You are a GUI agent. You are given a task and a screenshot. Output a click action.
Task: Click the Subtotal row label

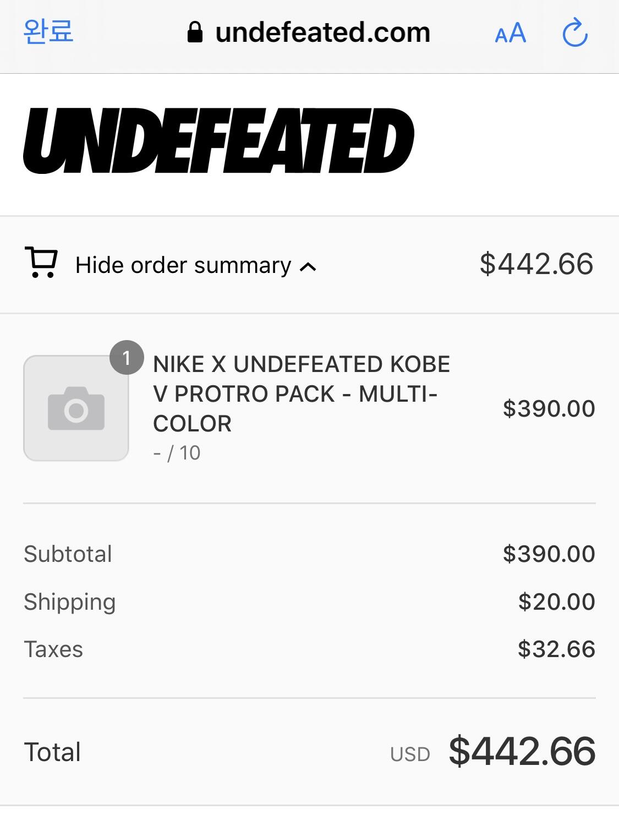pyautogui.click(x=68, y=554)
